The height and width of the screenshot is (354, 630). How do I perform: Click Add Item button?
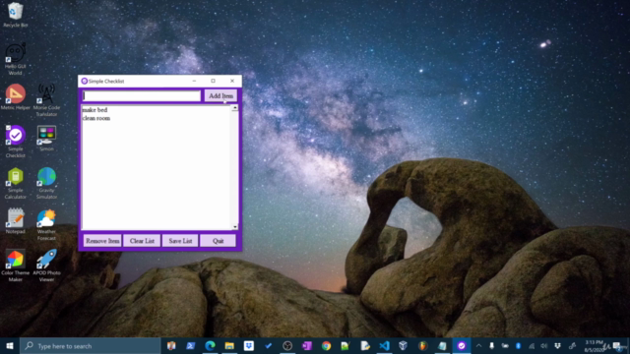click(220, 96)
